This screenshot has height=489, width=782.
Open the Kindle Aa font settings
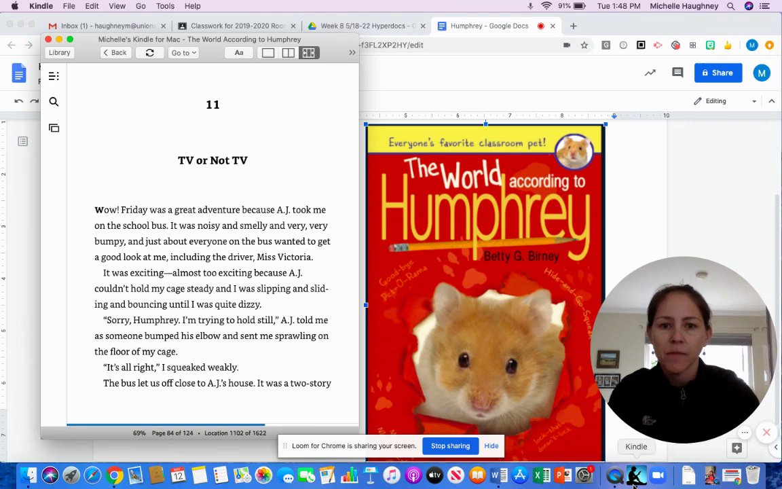[x=239, y=52]
